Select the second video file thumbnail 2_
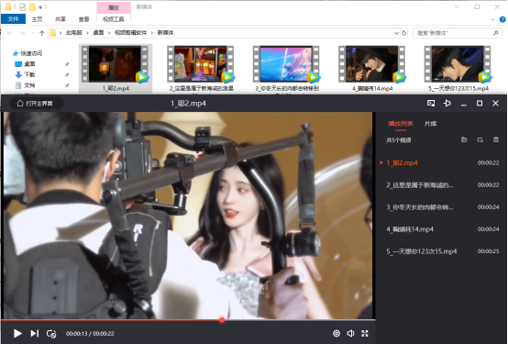This screenshot has width=508, height=344. click(201, 69)
